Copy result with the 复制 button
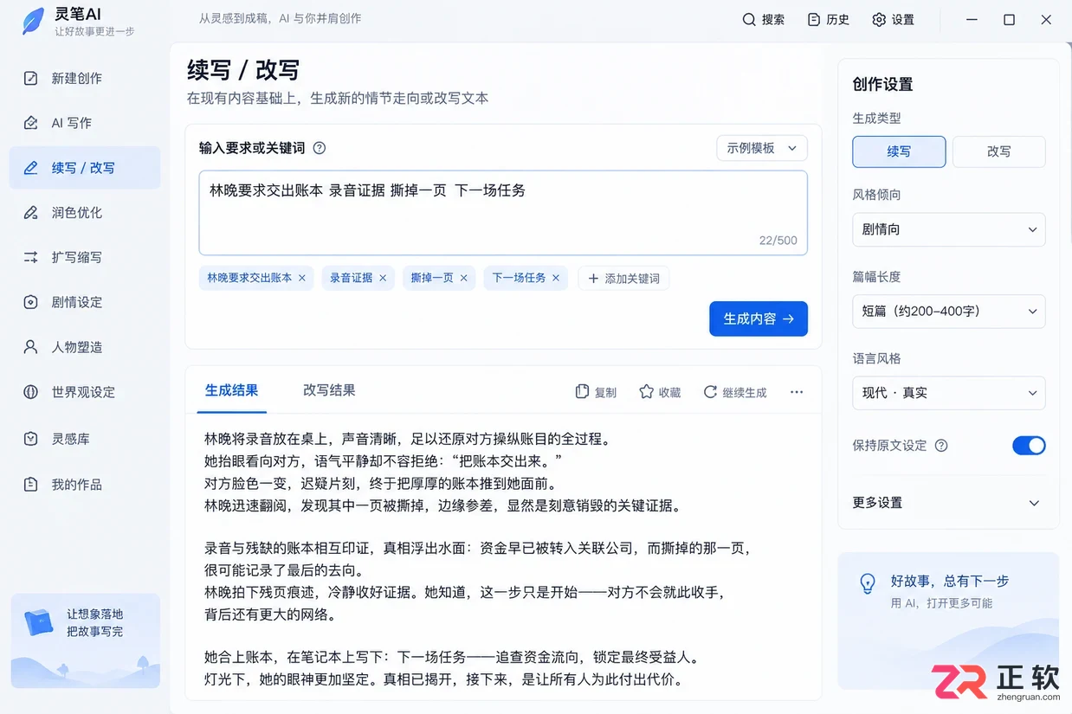Viewport: 1072px width, 714px height. (596, 392)
